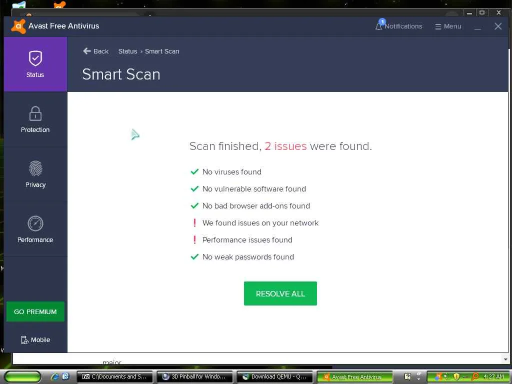Select 'Performance issues found' result
This screenshot has width=512, height=384.
point(247,239)
